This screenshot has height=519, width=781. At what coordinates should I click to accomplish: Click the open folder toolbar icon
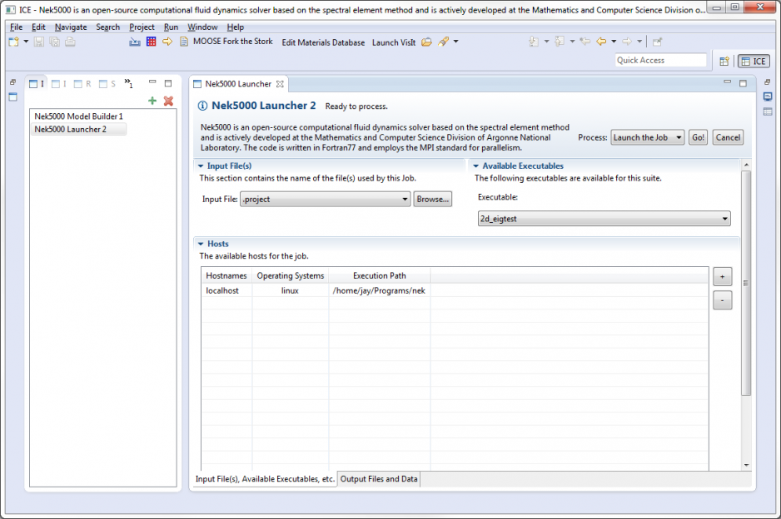(x=426, y=42)
